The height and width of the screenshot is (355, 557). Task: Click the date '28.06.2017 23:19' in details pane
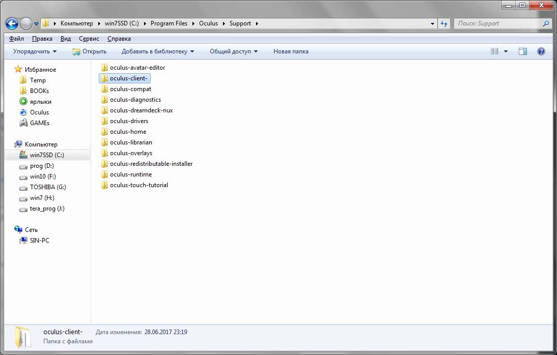pyautogui.click(x=165, y=332)
